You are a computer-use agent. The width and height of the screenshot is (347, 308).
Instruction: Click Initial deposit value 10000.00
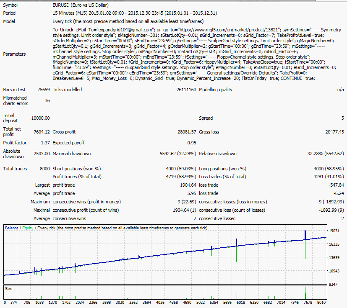pyautogui.click(x=41, y=118)
